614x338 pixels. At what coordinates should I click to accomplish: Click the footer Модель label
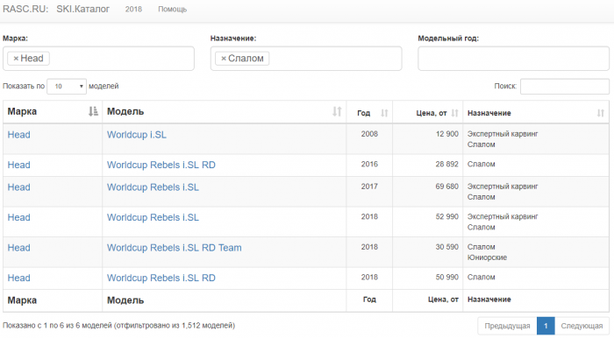(x=125, y=300)
